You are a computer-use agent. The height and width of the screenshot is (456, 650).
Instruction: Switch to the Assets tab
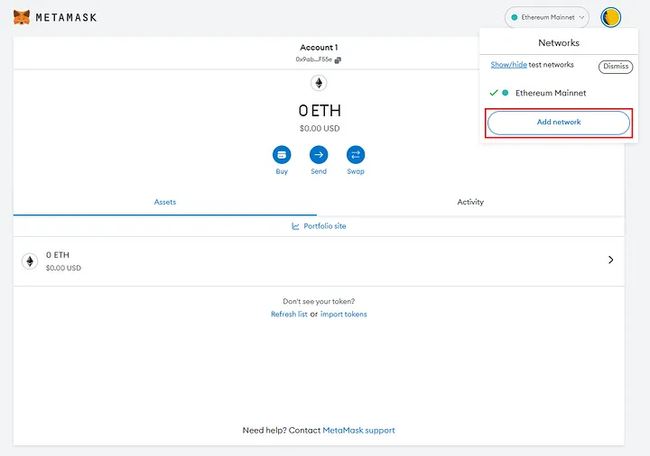point(165,202)
